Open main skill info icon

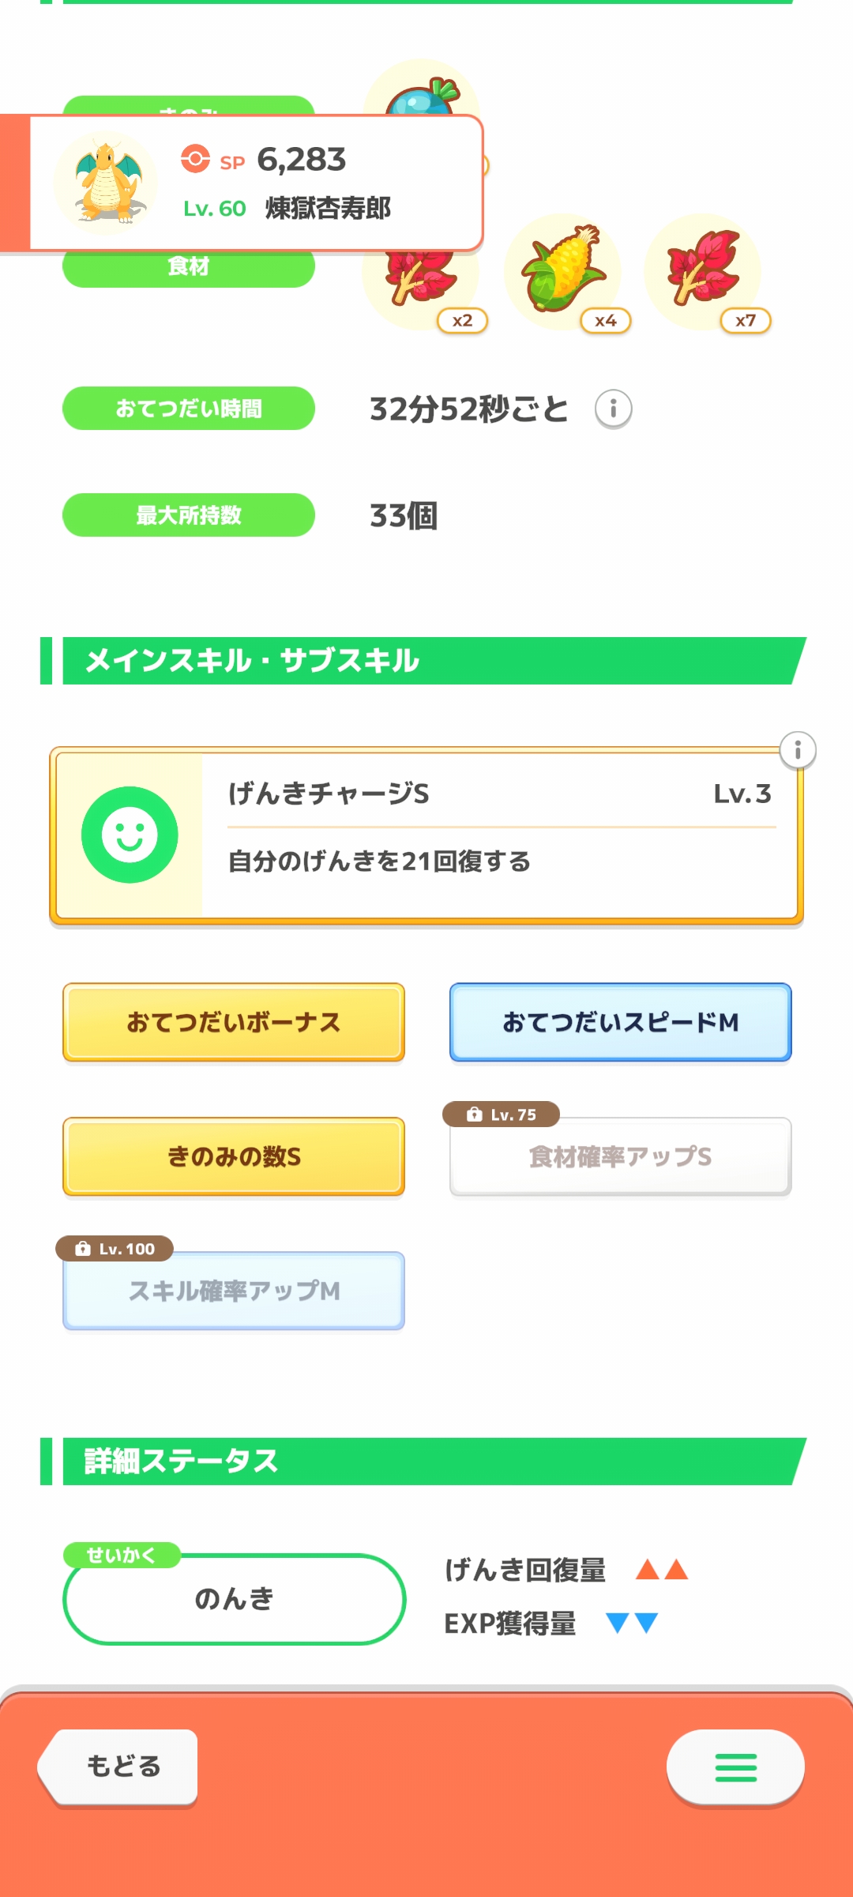click(x=798, y=750)
